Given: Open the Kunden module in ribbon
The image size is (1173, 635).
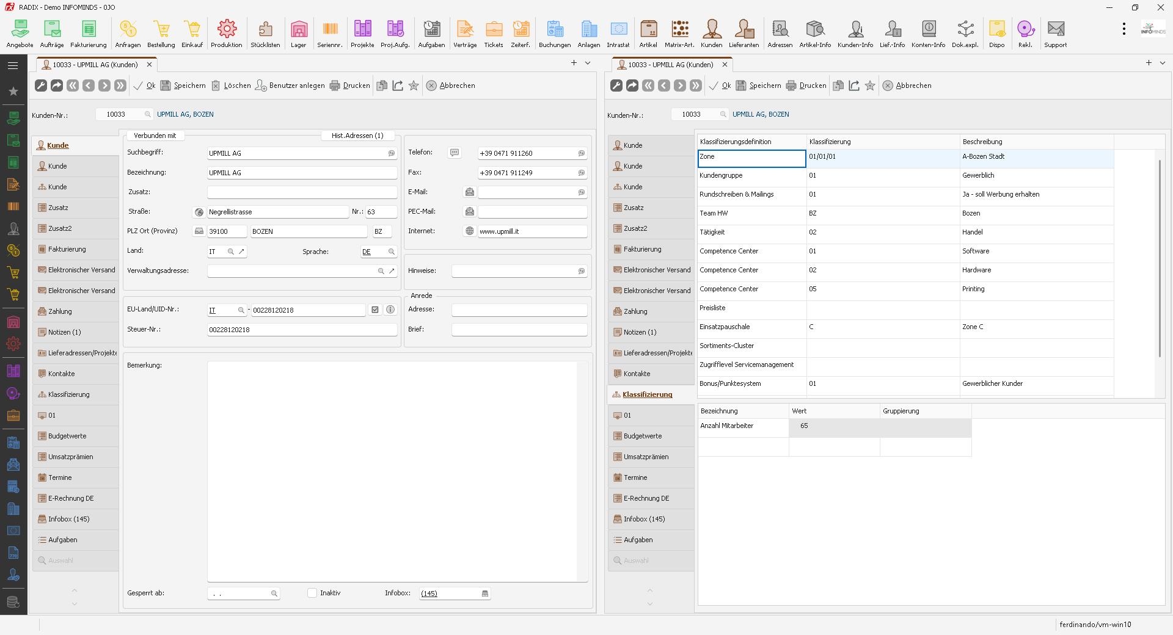Looking at the screenshot, I should (712, 34).
